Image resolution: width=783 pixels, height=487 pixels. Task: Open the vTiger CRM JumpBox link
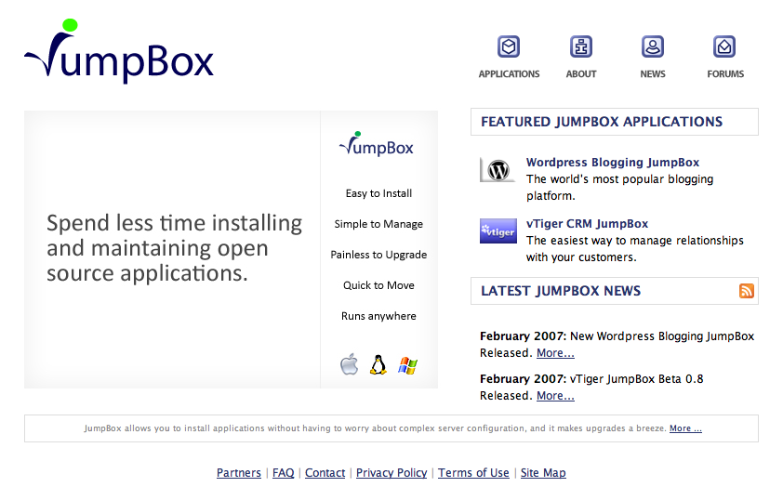pos(587,224)
